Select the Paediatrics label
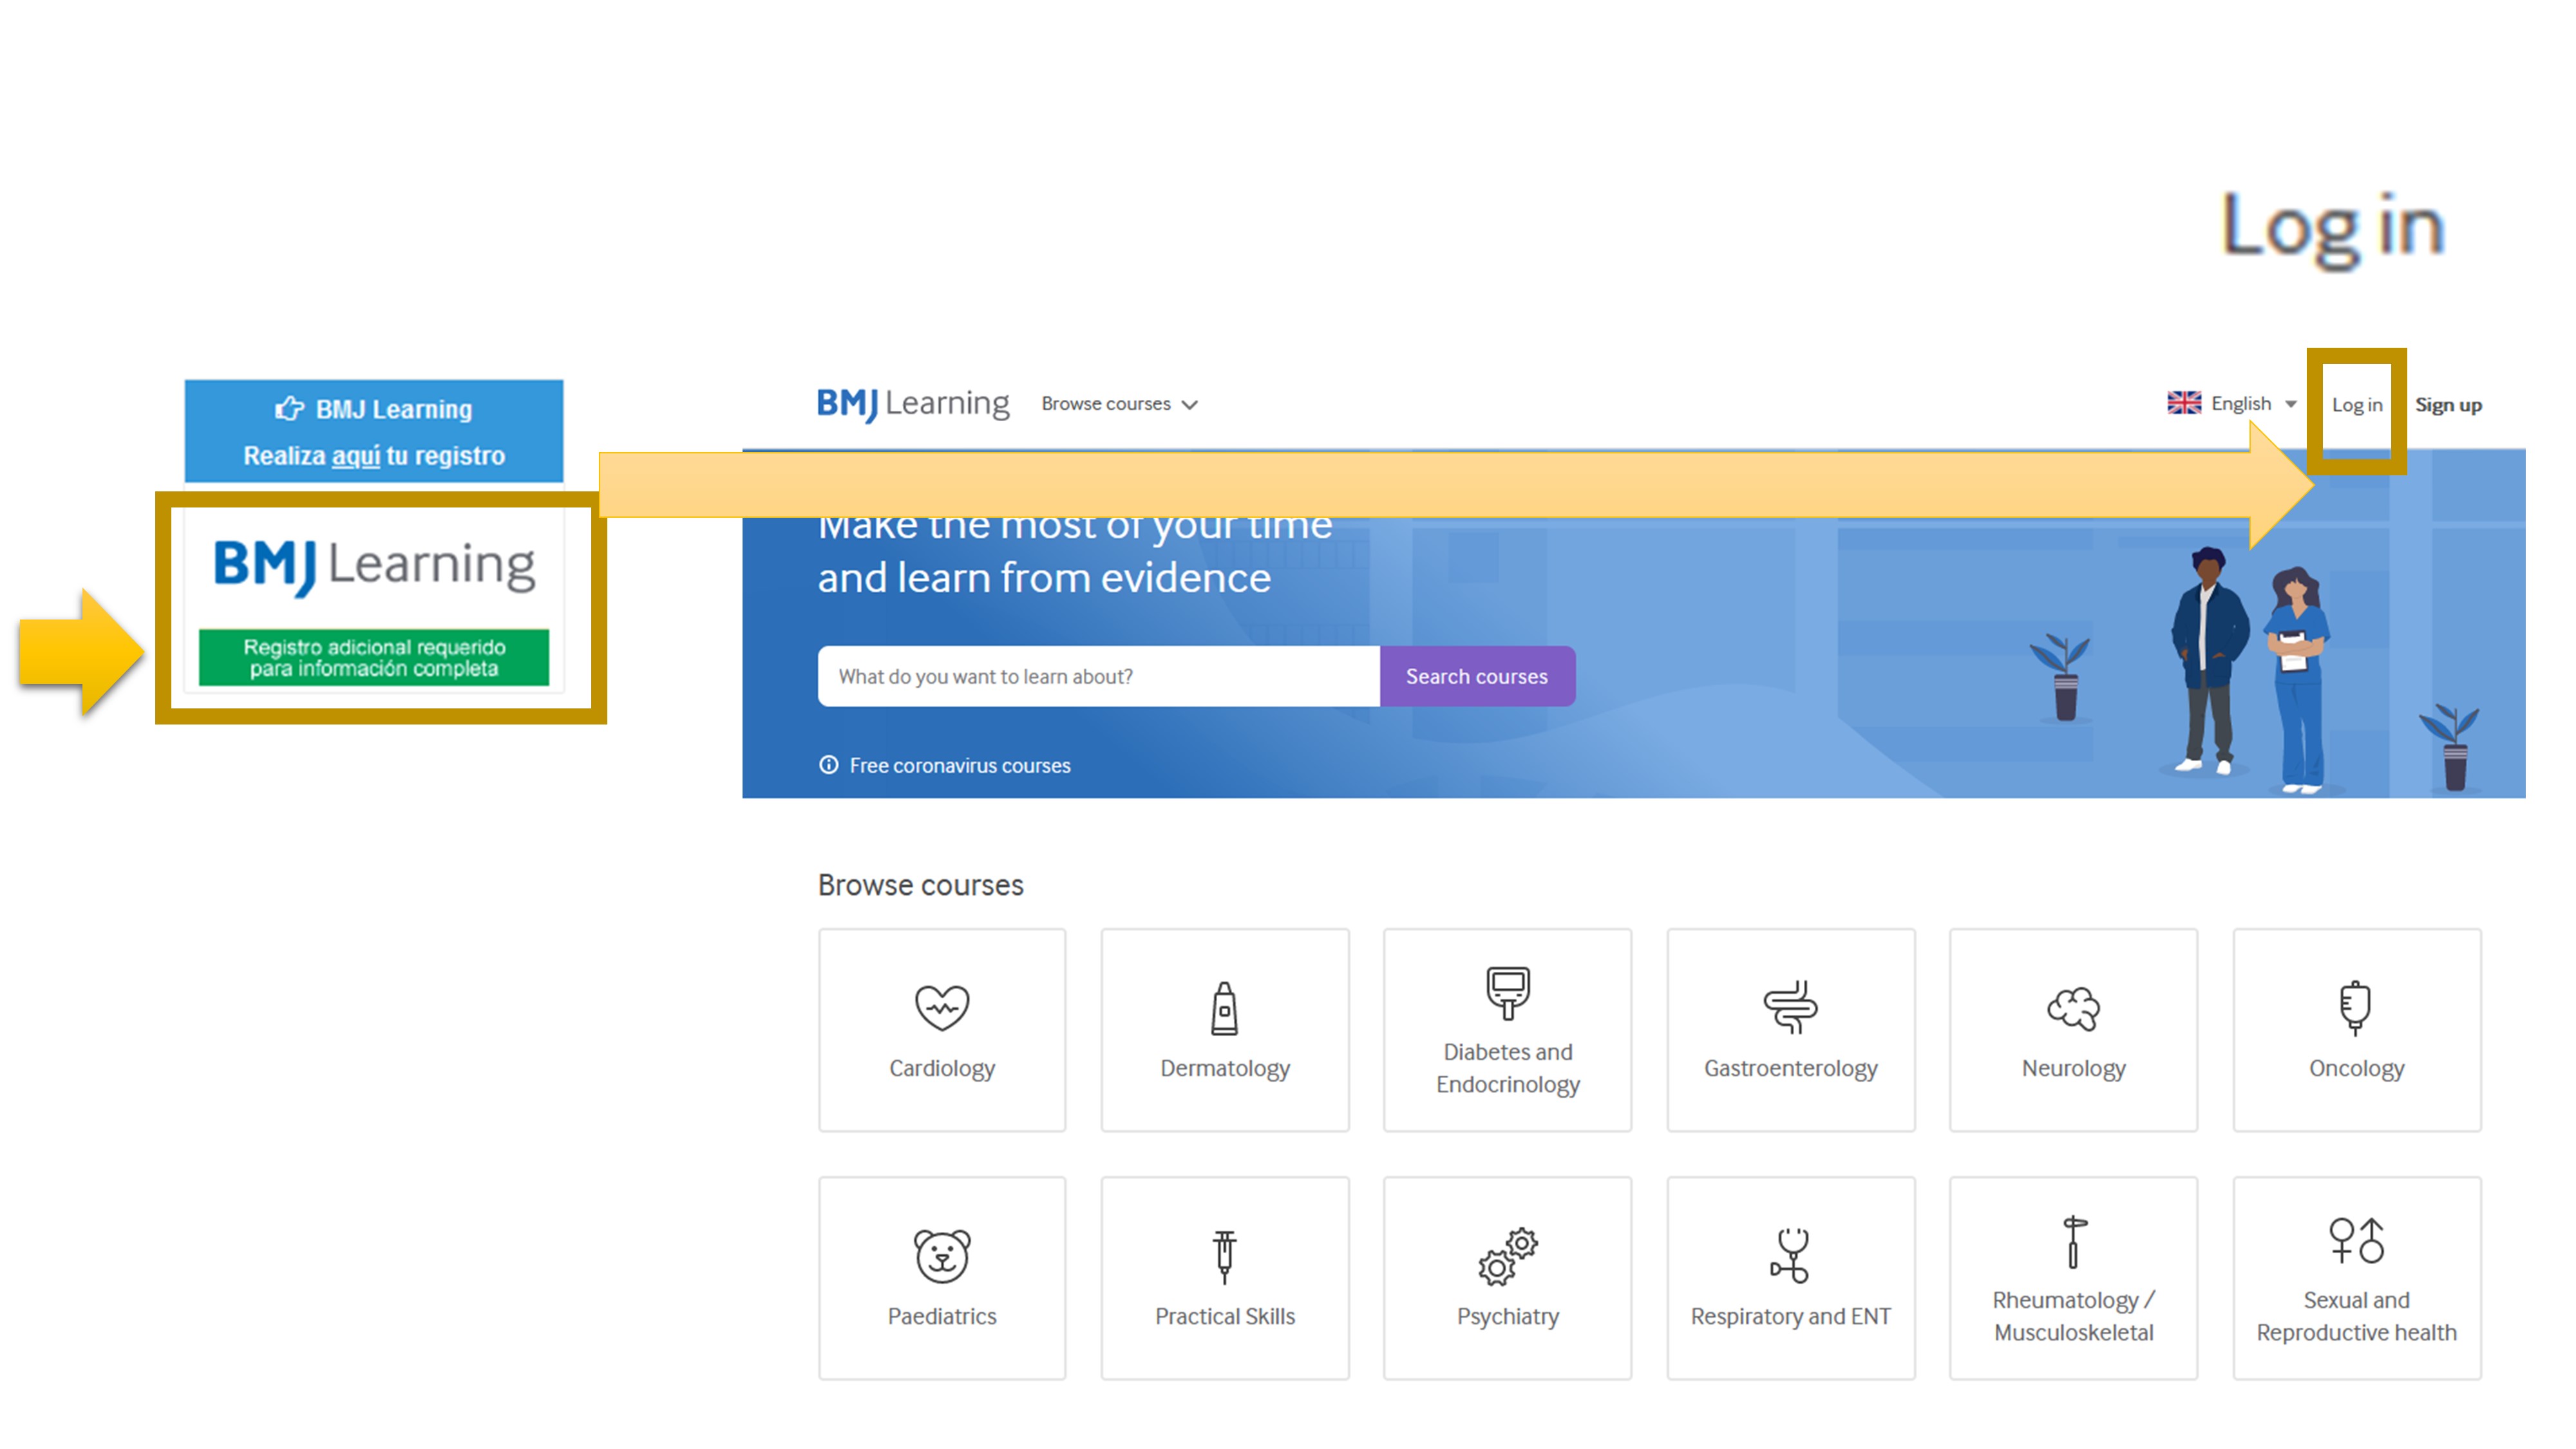 coord(942,1316)
